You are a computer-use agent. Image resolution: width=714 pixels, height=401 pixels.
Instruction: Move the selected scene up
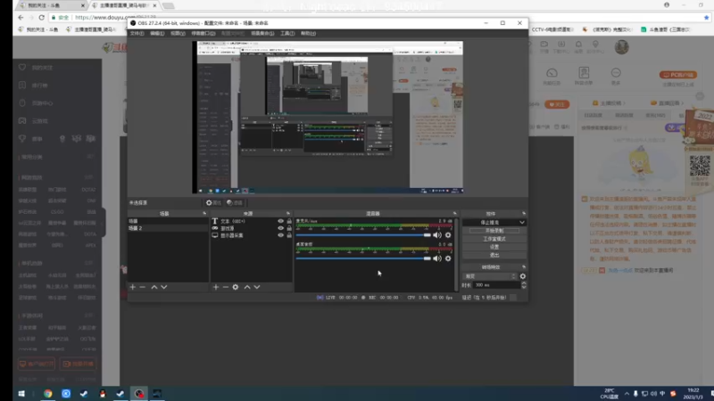(x=154, y=287)
